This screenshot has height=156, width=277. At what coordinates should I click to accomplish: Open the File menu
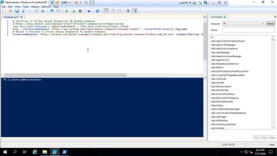pos(3,7)
